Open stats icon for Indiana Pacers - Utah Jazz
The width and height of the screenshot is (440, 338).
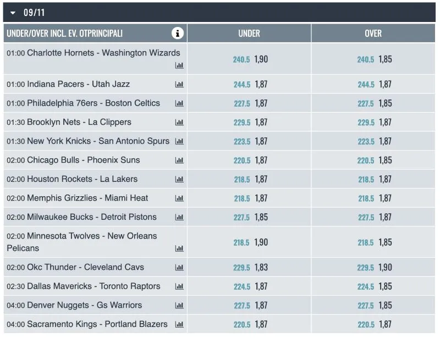coord(179,84)
